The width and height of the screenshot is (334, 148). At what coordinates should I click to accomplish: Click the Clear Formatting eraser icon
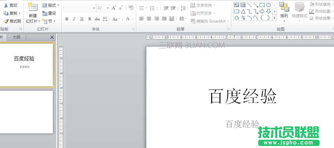(131, 8)
